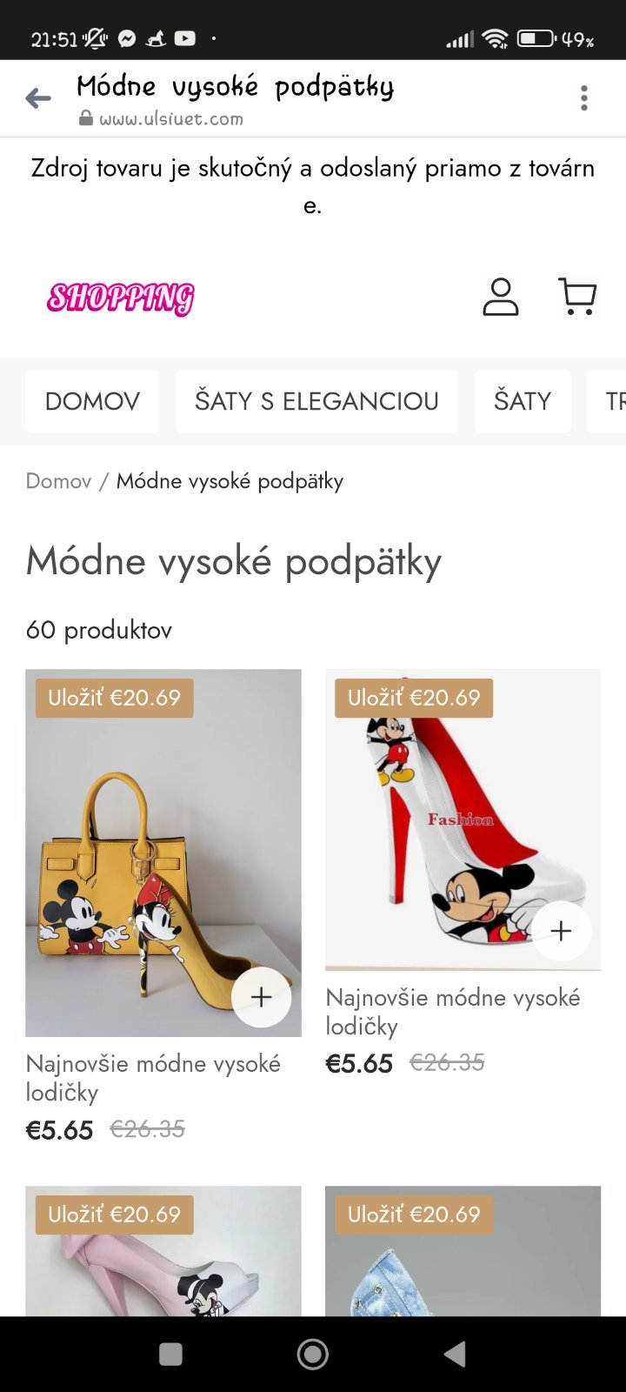
Task: Tap Android home circle button
Action: [313, 1354]
